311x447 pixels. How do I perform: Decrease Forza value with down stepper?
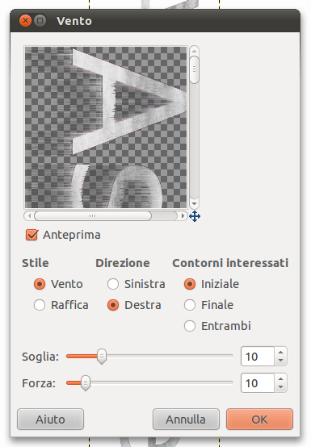click(281, 387)
